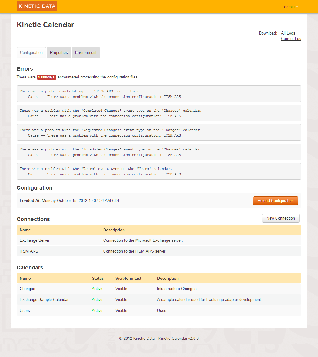Open the Environment tab

point(86,53)
